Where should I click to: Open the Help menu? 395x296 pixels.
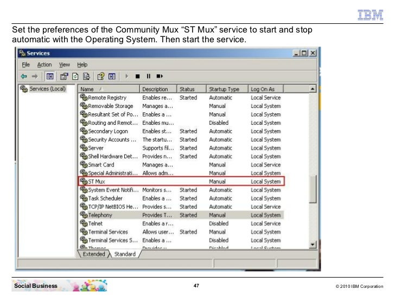82,65
